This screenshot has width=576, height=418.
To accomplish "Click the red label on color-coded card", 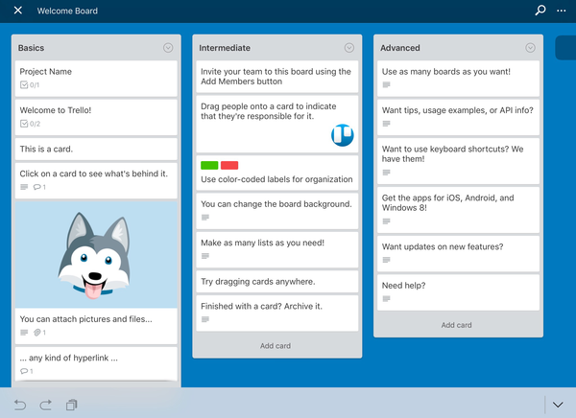I will (229, 165).
